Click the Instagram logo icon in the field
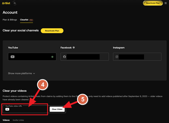The height and width of the screenshot is (123, 169). pyautogui.click(x=117, y=57)
